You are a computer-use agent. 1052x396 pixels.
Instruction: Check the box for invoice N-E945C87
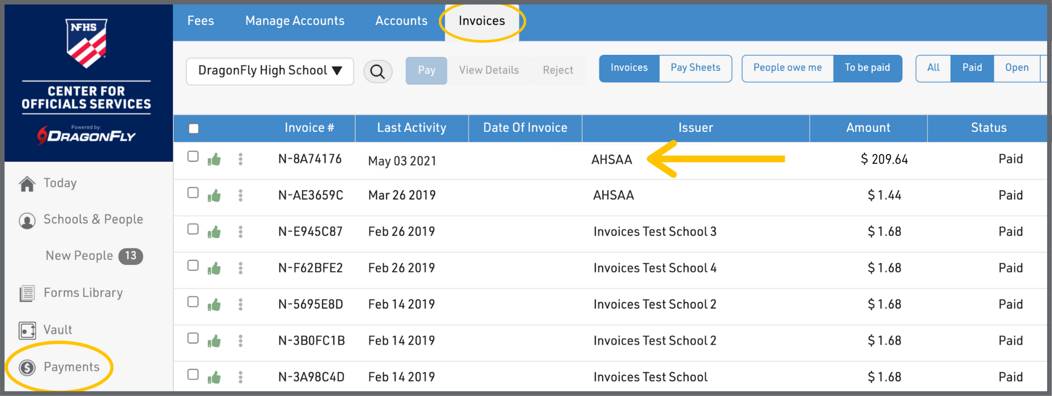(193, 229)
